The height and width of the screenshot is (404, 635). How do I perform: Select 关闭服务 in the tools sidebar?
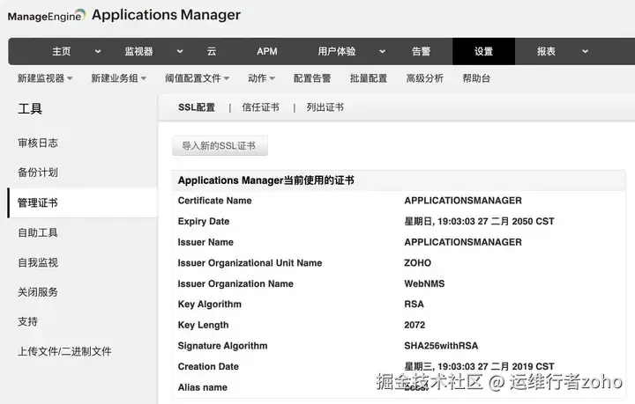pyautogui.click(x=38, y=292)
